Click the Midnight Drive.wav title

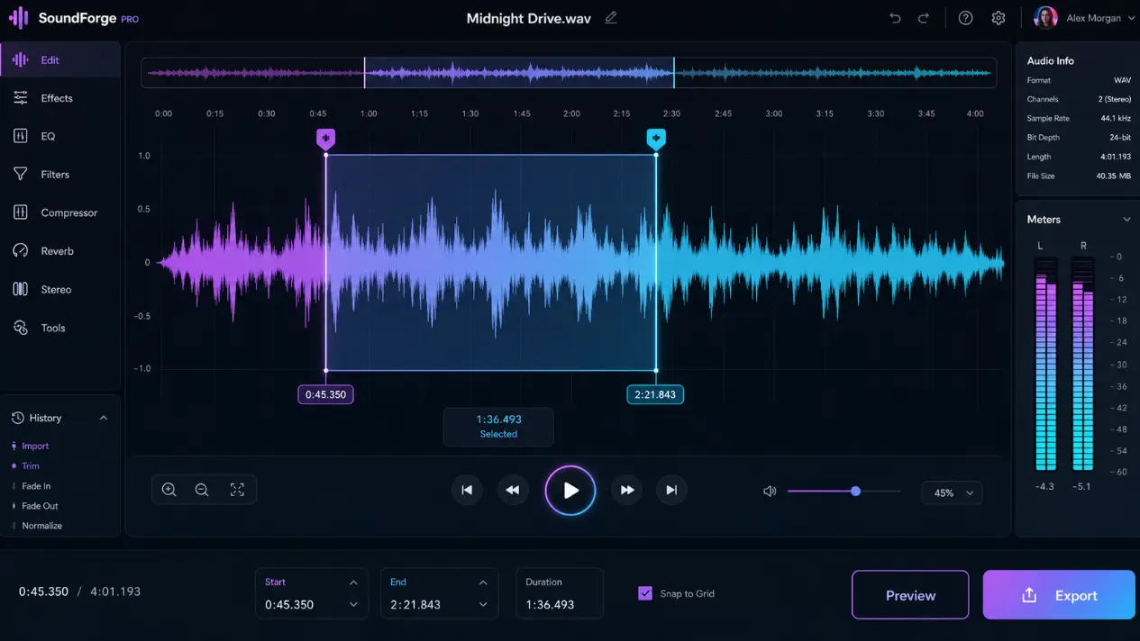point(529,18)
